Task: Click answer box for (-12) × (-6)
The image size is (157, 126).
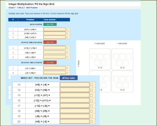Action: [x=75, y=106]
